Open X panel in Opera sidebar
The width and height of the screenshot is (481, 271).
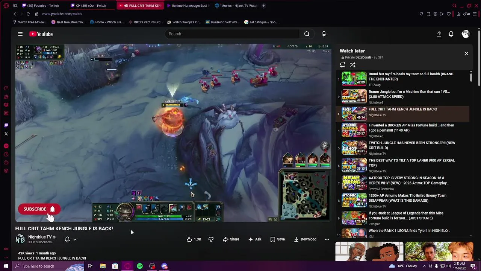pyautogui.click(x=6, y=134)
